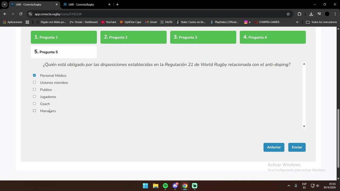
Task: Close the second UAR - Conecta.Rugby tab
Action: pyautogui.click(x=109, y=5)
